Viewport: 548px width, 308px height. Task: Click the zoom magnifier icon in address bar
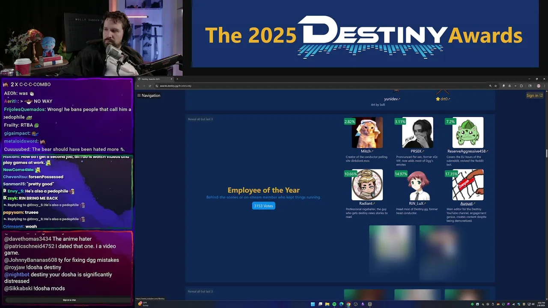pos(490,86)
